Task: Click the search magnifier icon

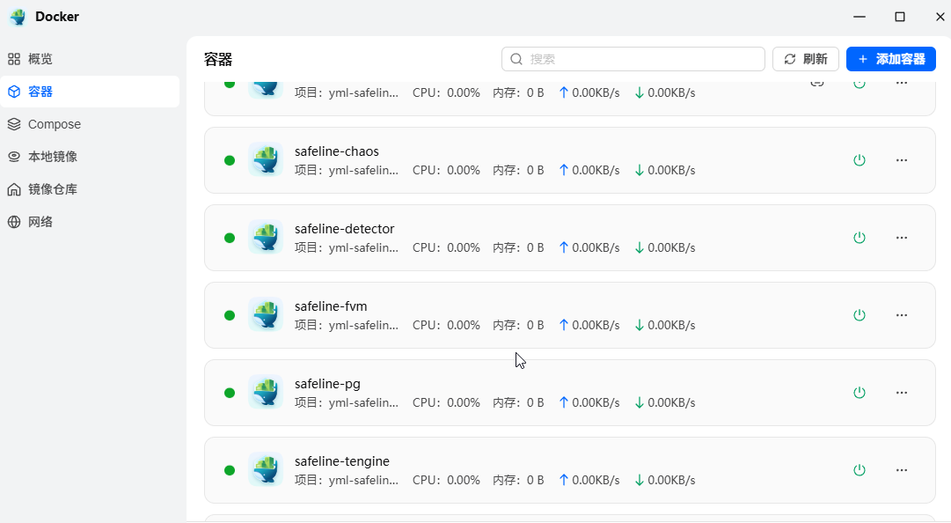Action: pyautogui.click(x=516, y=59)
